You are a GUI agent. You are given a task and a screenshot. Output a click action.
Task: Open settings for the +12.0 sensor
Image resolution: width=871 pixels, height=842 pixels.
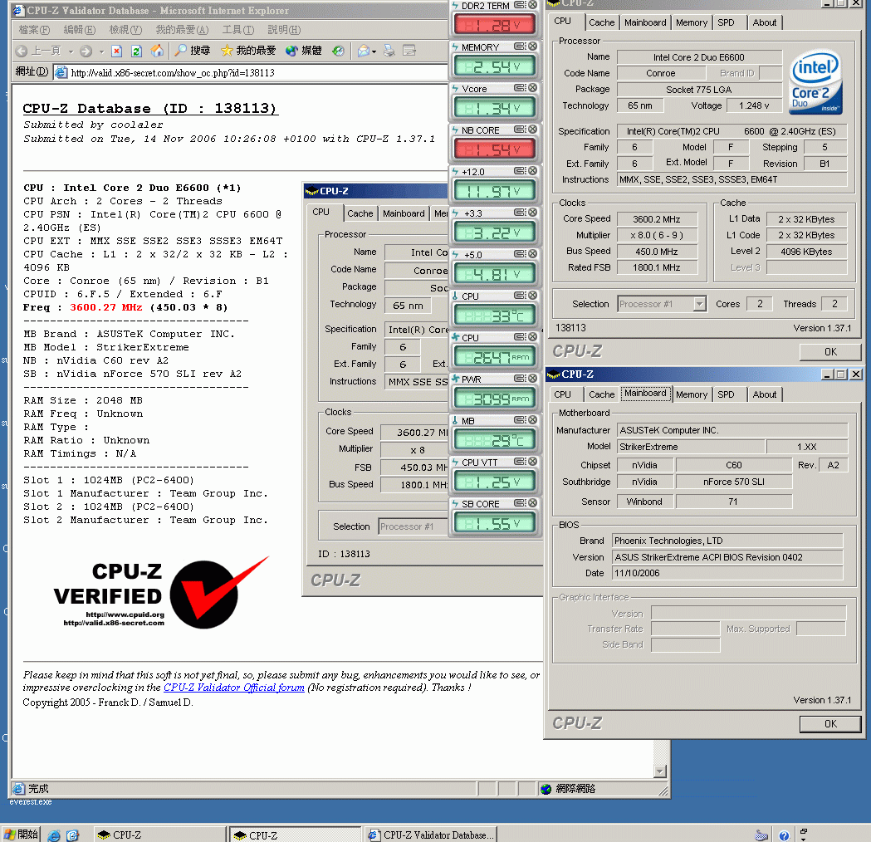520,171
